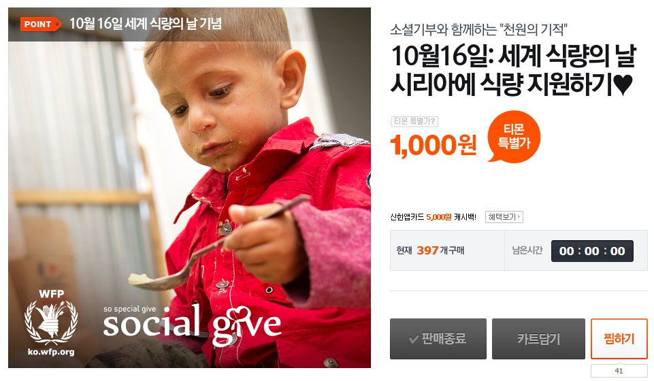The width and height of the screenshot is (654, 381).
Task: Click the ko.wfp.org link text
Action: [x=51, y=352]
